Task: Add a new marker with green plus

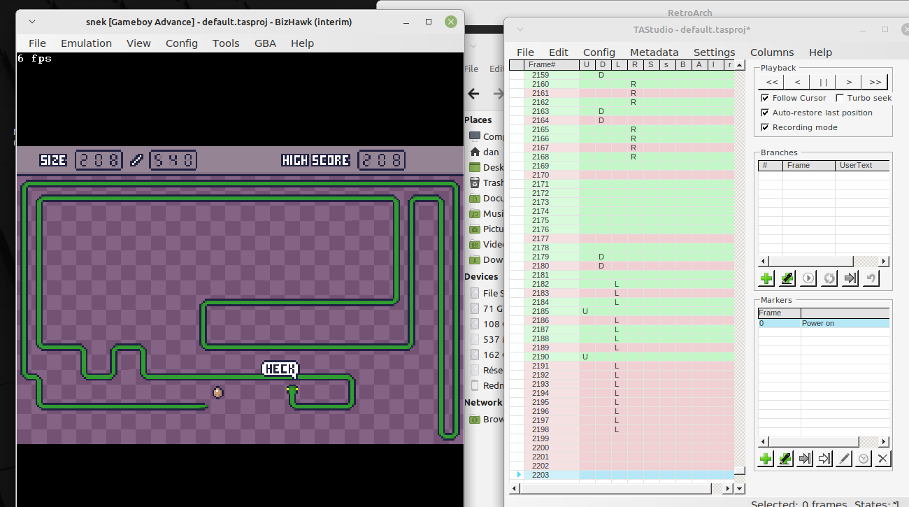Action: pos(766,459)
